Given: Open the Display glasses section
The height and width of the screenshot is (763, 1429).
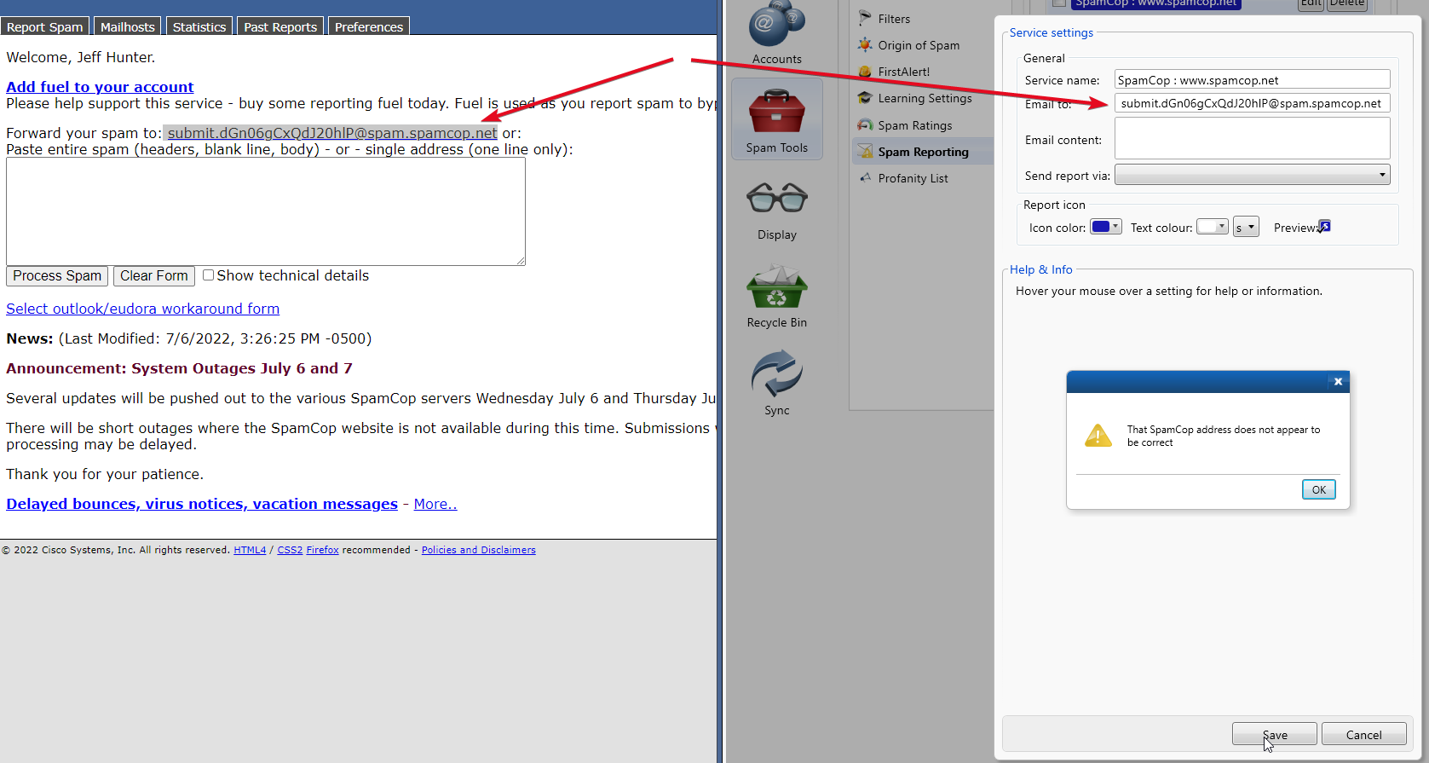Looking at the screenshot, I should click(x=776, y=210).
